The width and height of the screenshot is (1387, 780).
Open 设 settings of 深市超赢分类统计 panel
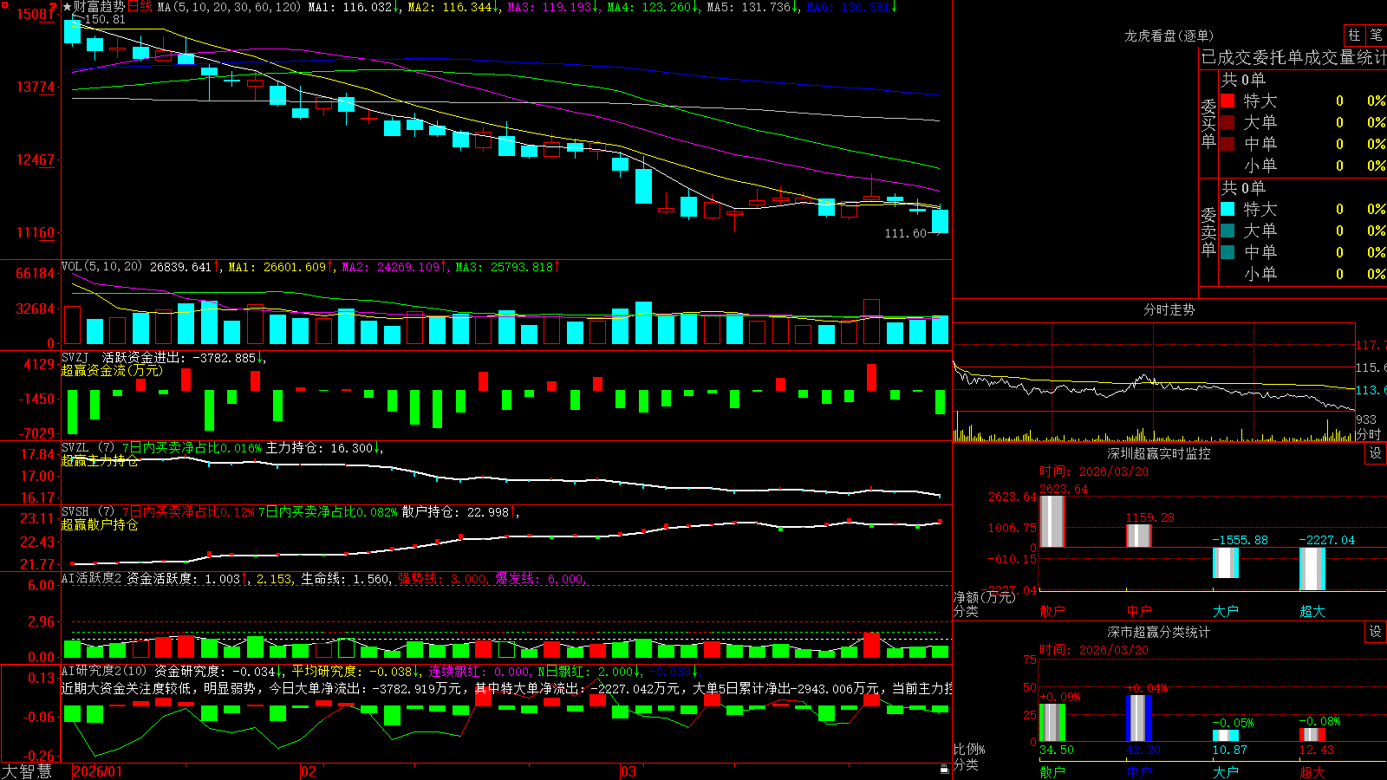pos(1376,632)
